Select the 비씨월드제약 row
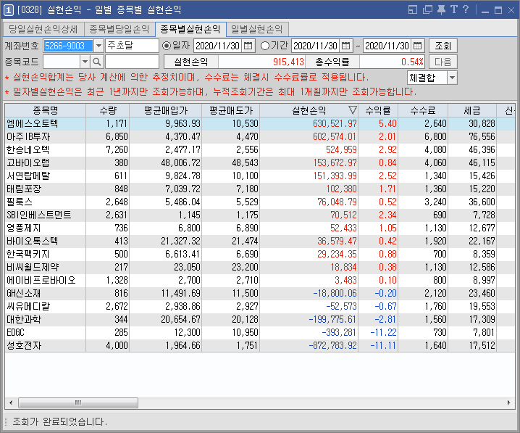This screenshot has width=520, height=433. (260, 268)
